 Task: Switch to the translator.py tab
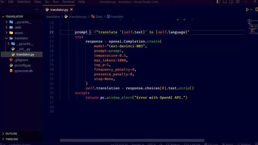point(59,10)
